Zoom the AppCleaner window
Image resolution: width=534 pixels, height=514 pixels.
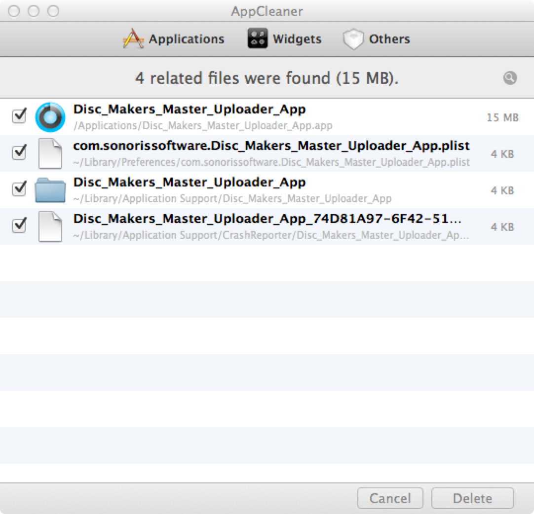pyautogui.click(x=53, y=11)
